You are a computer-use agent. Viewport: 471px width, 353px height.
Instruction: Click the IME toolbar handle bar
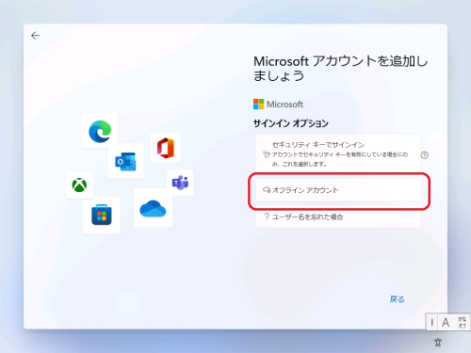(432, 322)
